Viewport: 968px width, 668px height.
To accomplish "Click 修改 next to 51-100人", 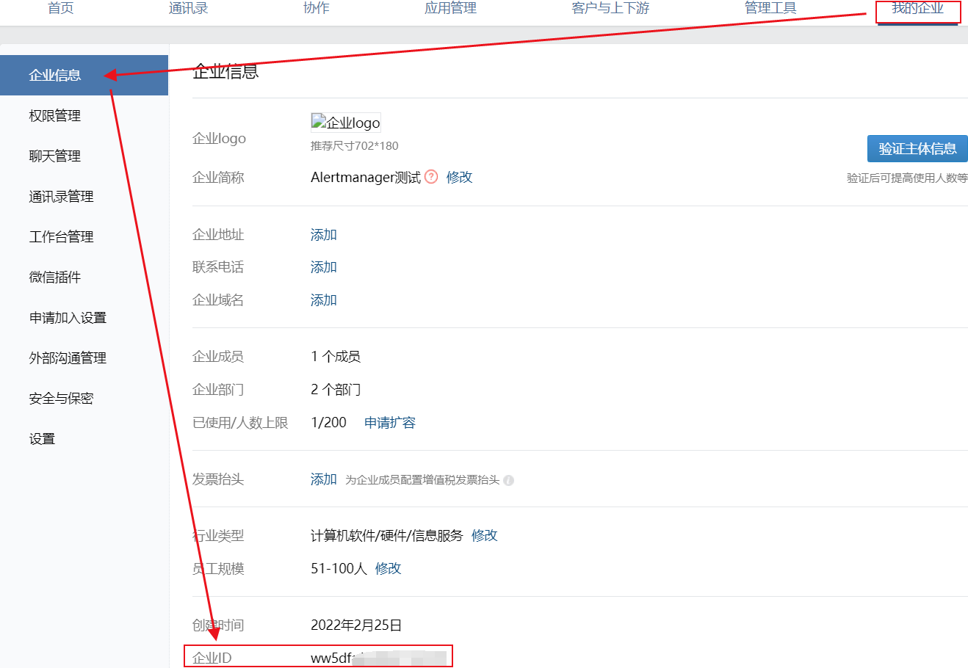I will (x=389, y=569).
